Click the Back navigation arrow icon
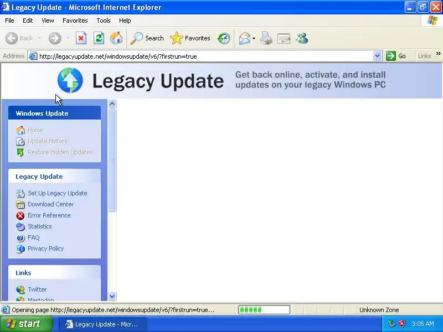 [12, 38]
